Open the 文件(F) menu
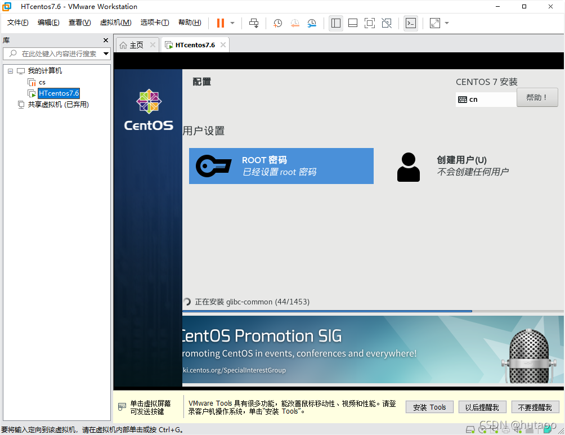The width and height of the screenshot is (565, 435). tap(17, 23)
